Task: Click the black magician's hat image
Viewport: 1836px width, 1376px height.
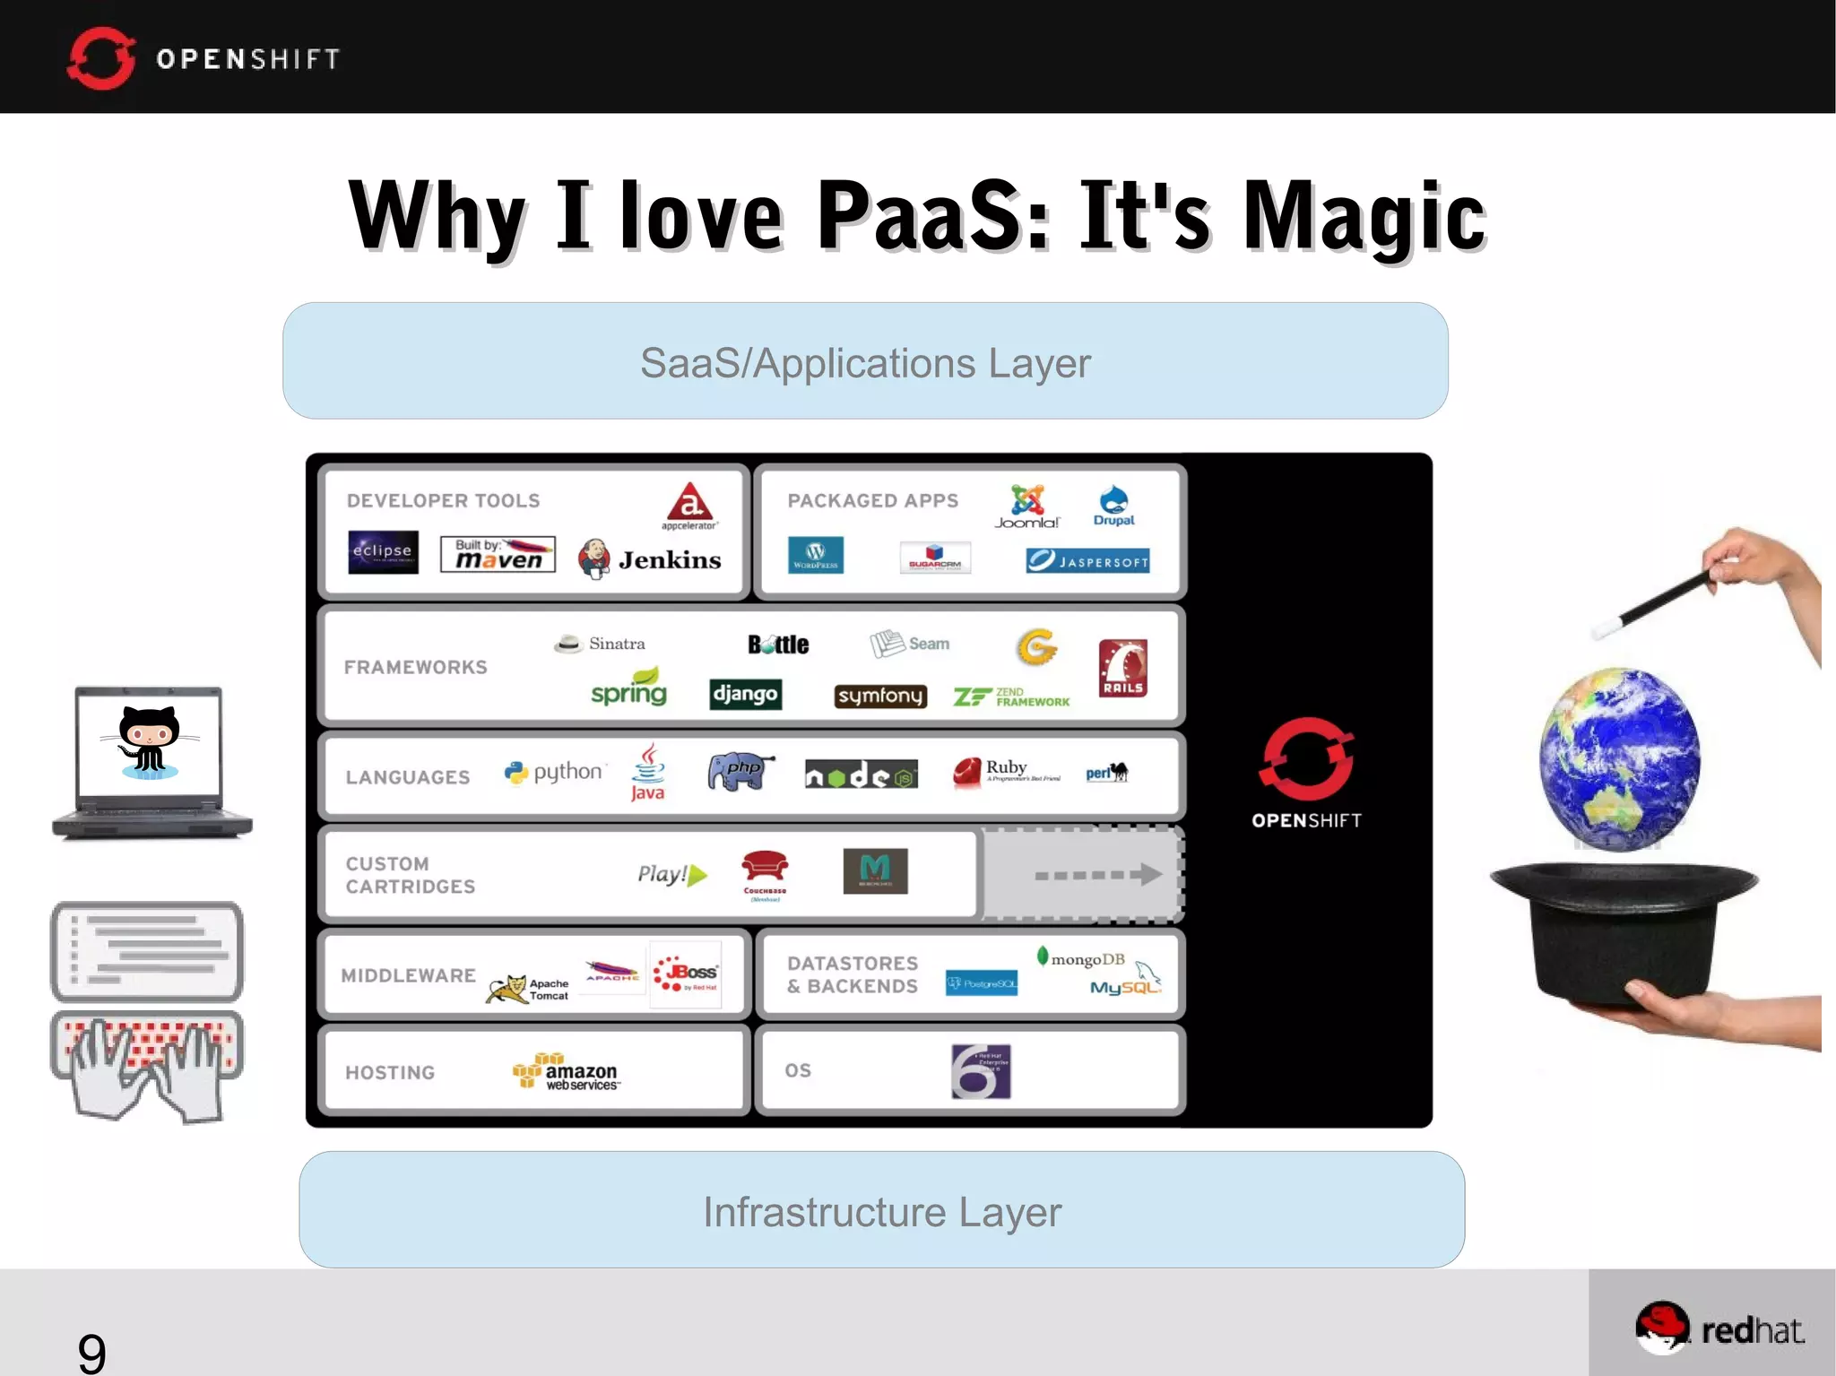Action: click(x=1624, y=936)
